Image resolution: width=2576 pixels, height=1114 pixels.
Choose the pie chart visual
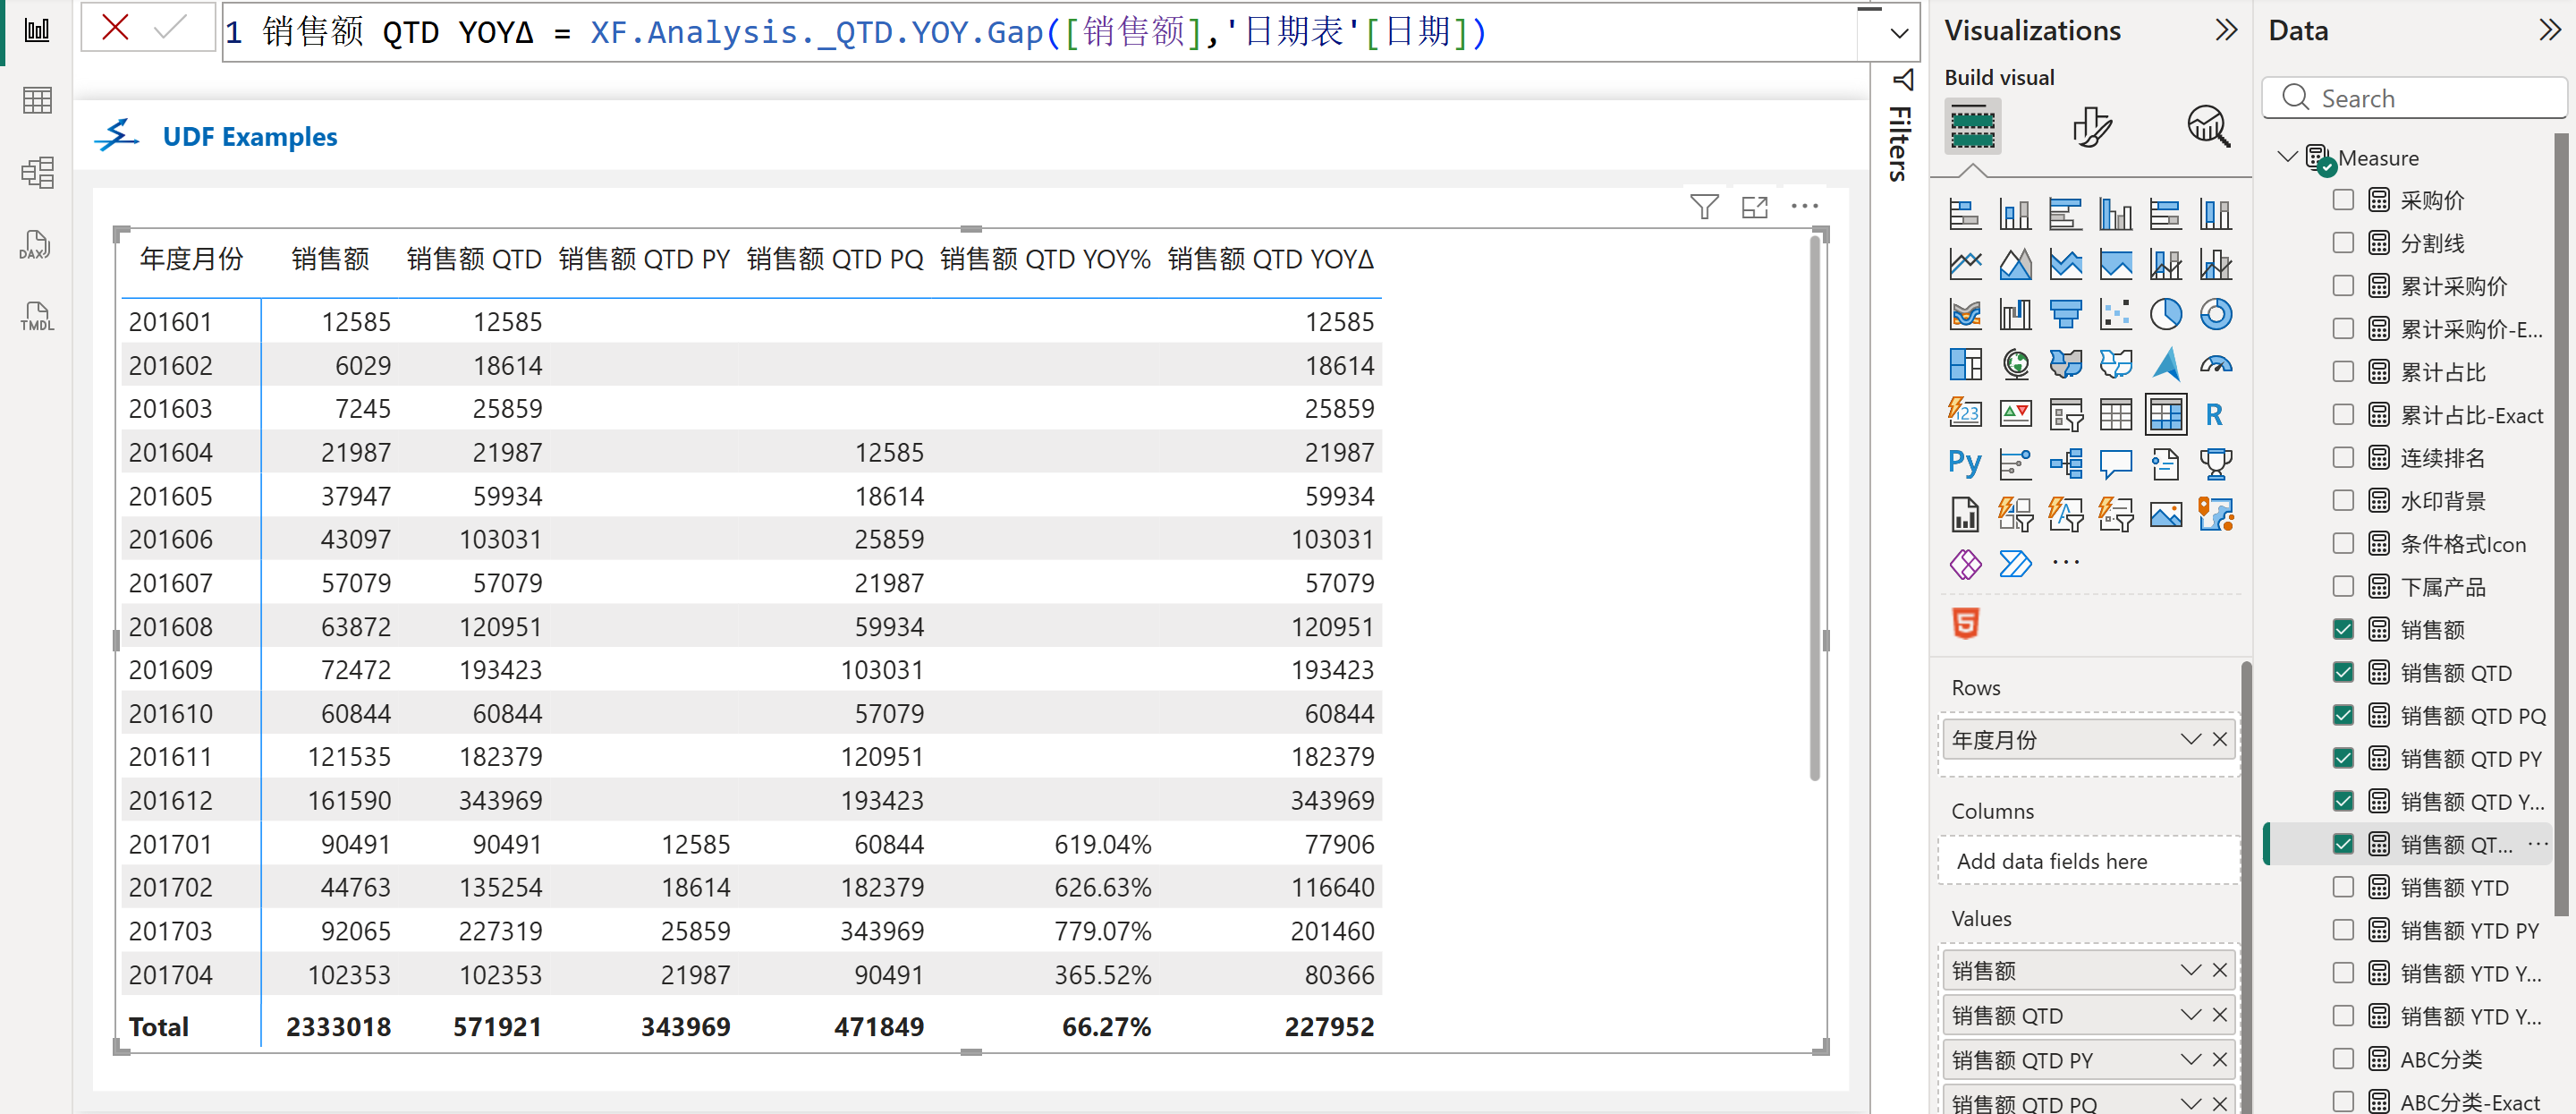2165,314
